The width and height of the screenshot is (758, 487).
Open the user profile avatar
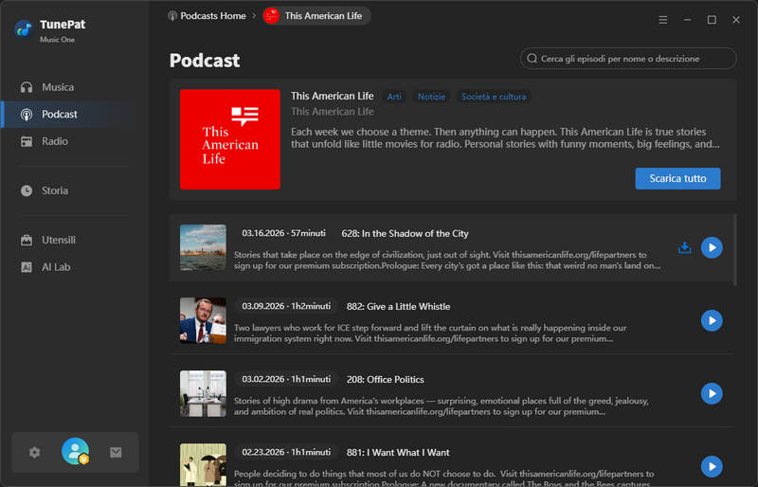[75, 452]
